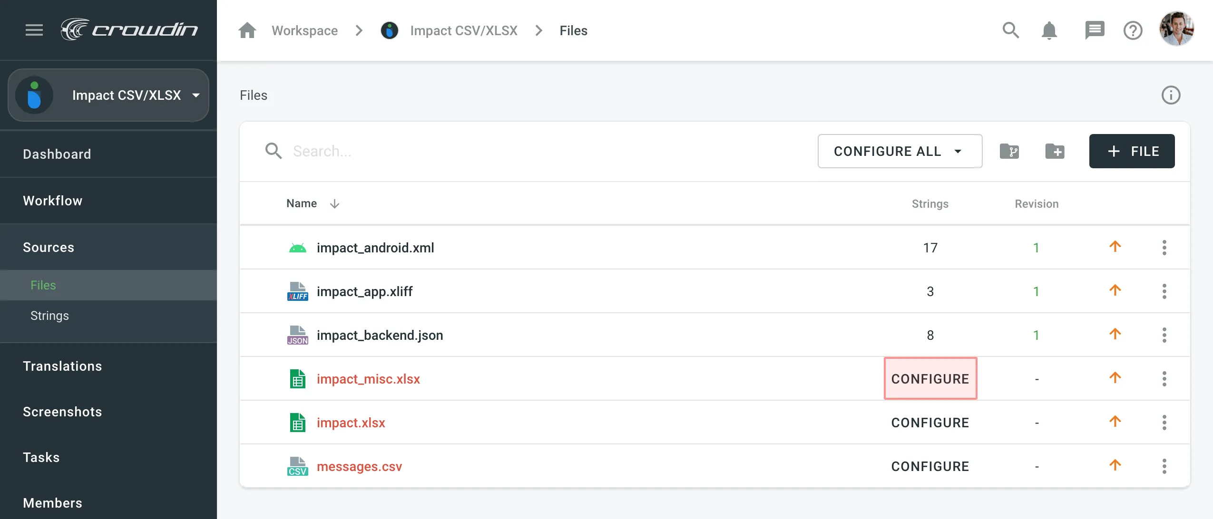Update impact.xlsx with upload arrow

pyautogui.click(x=1115, y=422)
